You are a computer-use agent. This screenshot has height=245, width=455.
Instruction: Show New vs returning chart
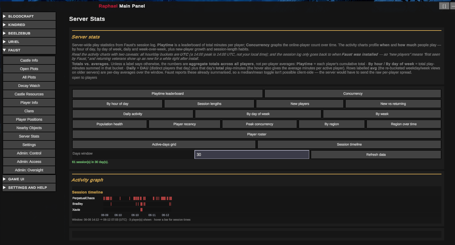(x=393, y=104)
